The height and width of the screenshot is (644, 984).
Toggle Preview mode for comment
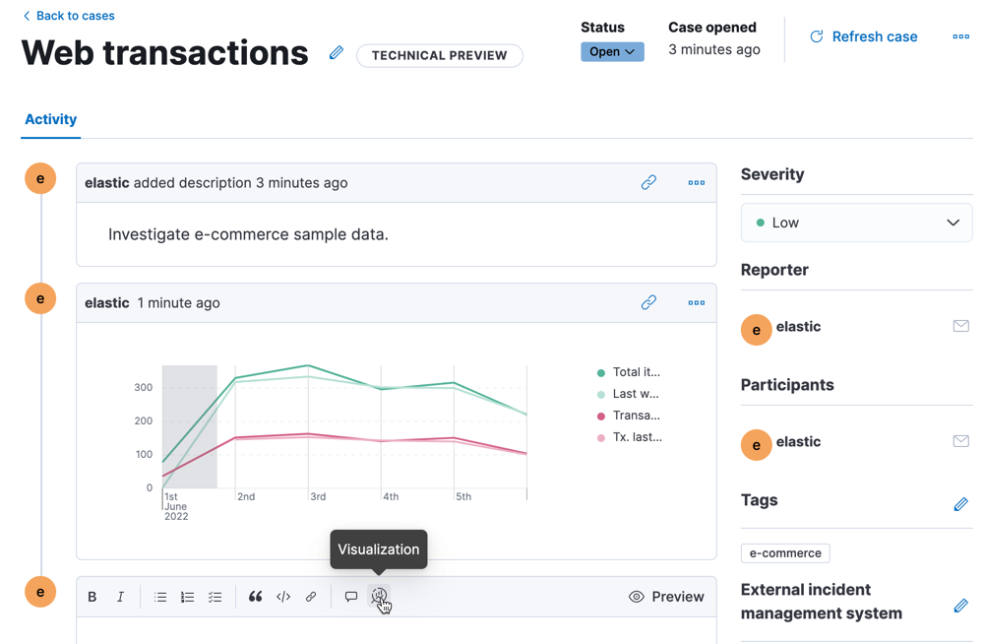(x=666, y=597)
